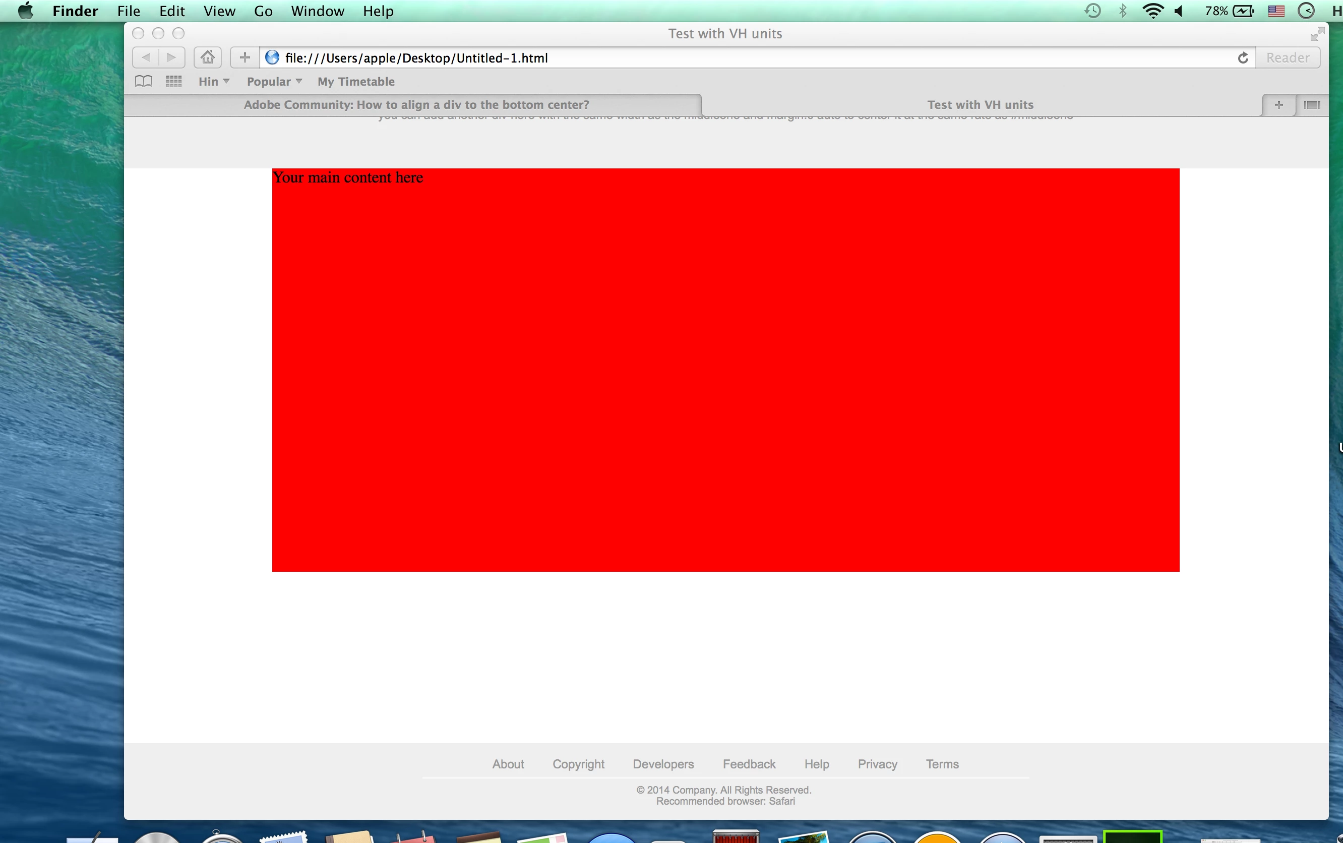1343x843 pixels.
Task: Click the Home icon in the toolbar
Action: (207, 57)
